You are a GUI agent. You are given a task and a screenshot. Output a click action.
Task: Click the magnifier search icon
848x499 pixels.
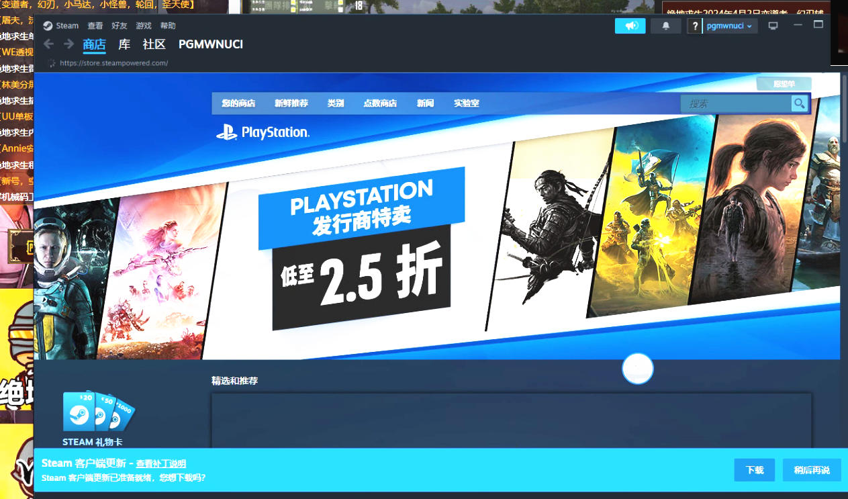click(x=799, y=103)
